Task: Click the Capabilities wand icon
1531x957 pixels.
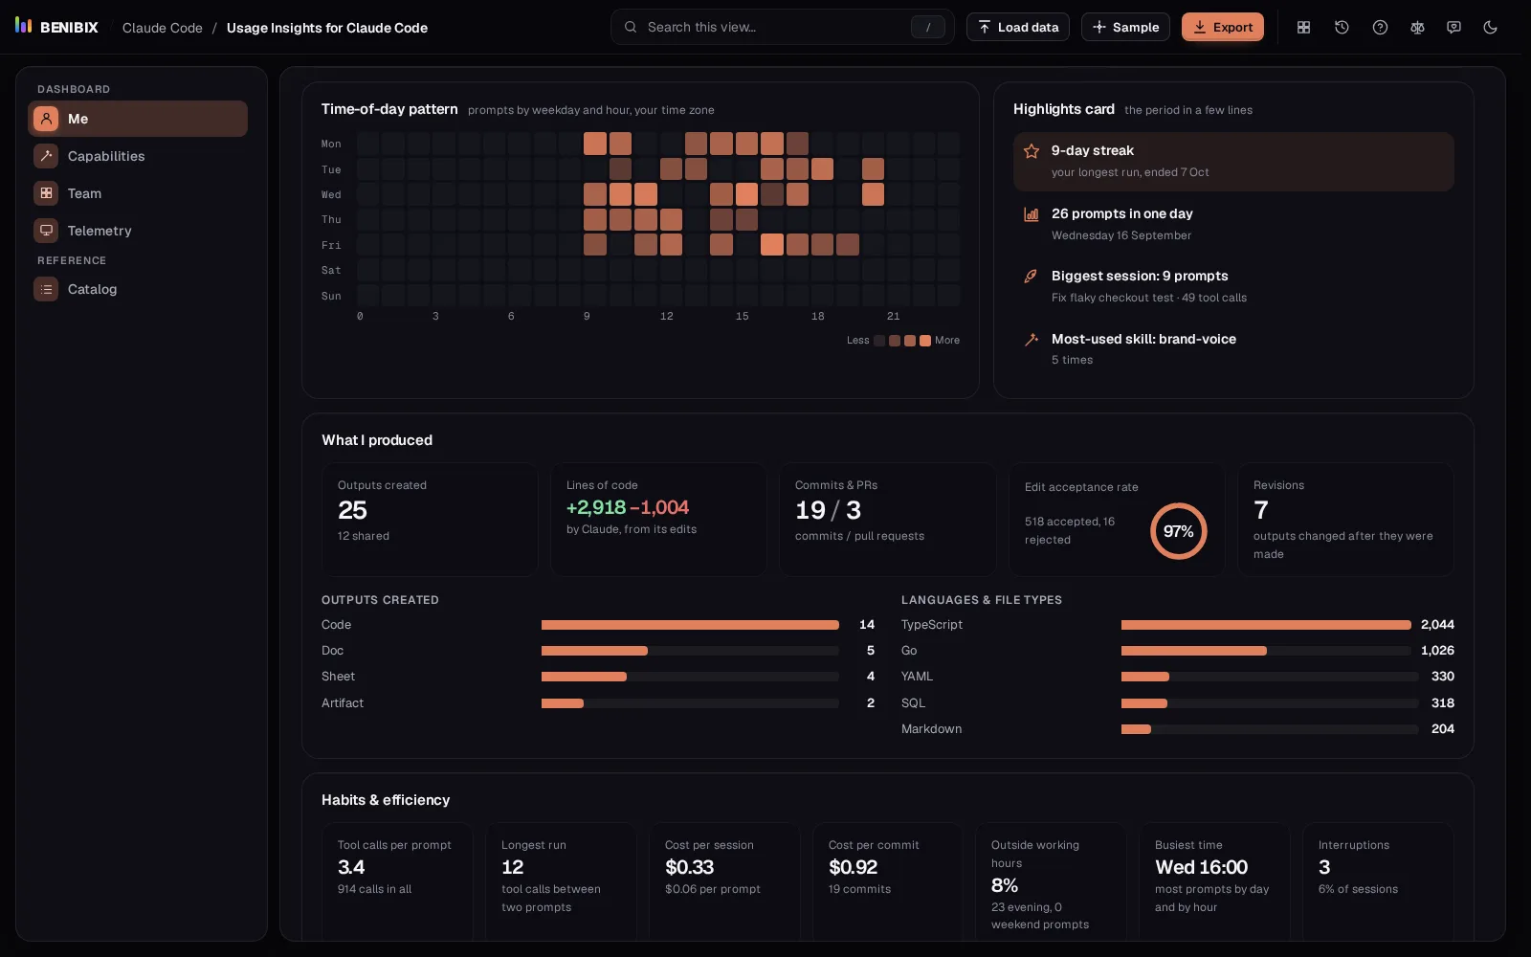Action: pyautogui.click(x=46, y=156)
